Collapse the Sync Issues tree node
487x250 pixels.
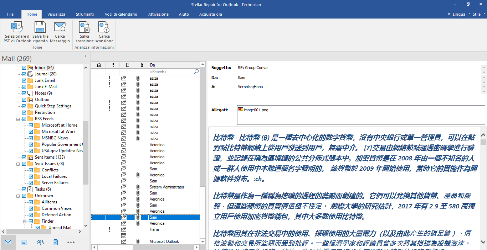click(19, 164)
